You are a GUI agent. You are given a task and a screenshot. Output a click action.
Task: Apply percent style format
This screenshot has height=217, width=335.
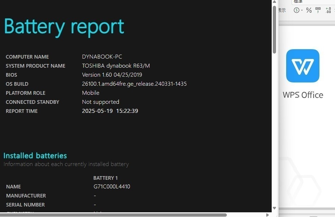point(309,10)
